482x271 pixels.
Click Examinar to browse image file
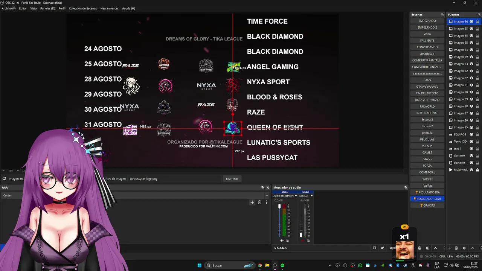(232, 179)
